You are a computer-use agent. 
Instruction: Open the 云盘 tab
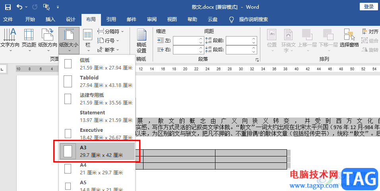(x=213, y=19)
